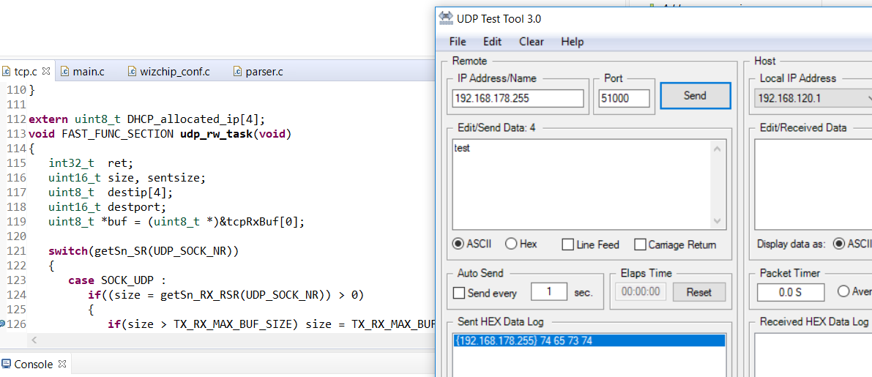This screenshot has height=377, width=872.
Task: Click the Console view icon
Action: (x=6, y=365)
